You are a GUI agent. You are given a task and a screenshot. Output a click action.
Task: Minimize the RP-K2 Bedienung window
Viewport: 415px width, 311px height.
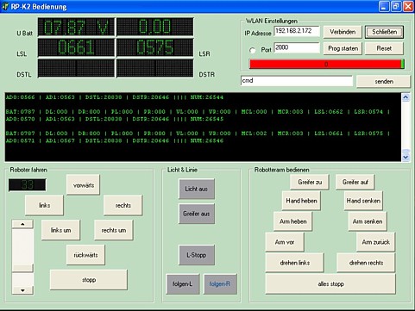pos(384,6)
